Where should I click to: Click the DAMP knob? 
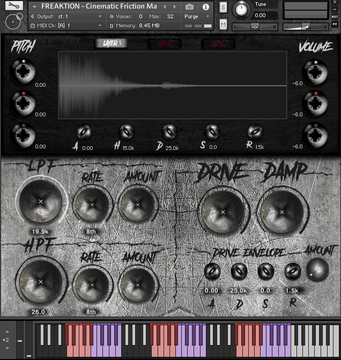click(x=282, y=212)
